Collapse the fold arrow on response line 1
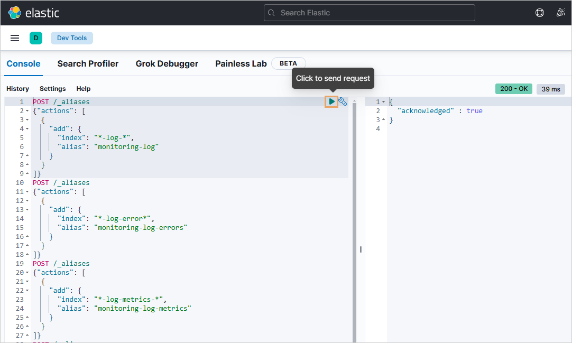572x343 pixels. click(383, 101)
